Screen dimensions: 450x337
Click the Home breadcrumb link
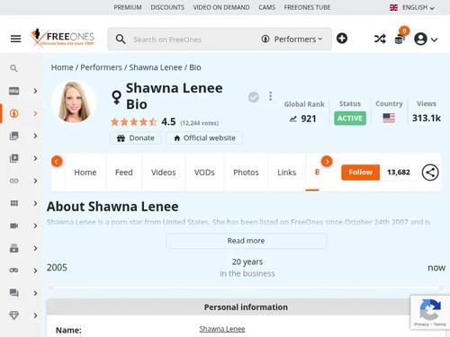tap(62, 67)
